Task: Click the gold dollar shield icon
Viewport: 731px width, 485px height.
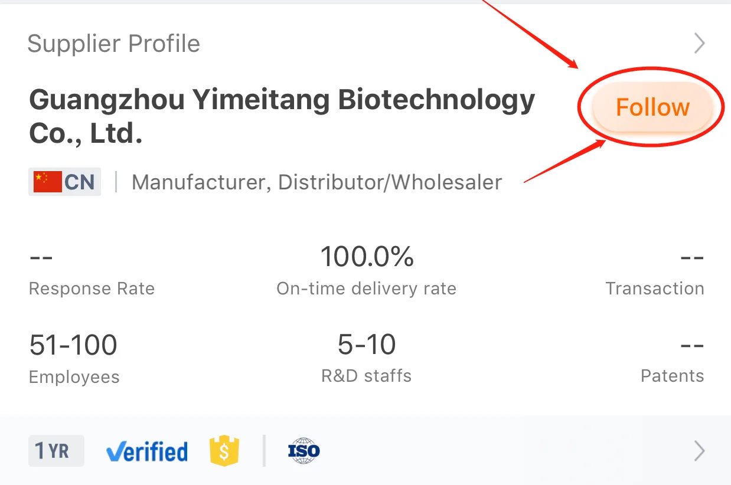Action: click(x=224, y=451)
